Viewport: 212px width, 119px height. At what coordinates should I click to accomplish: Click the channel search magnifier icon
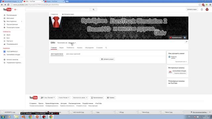tap(106, 48)
